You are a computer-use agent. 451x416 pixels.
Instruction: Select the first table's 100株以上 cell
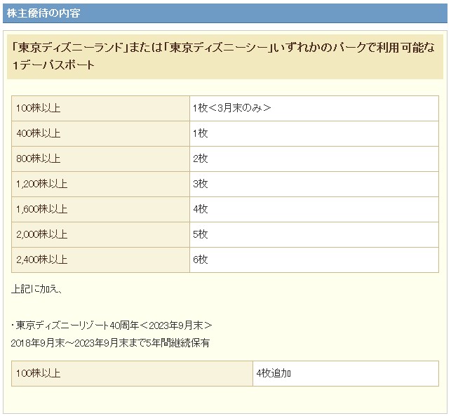coord(101,109)
